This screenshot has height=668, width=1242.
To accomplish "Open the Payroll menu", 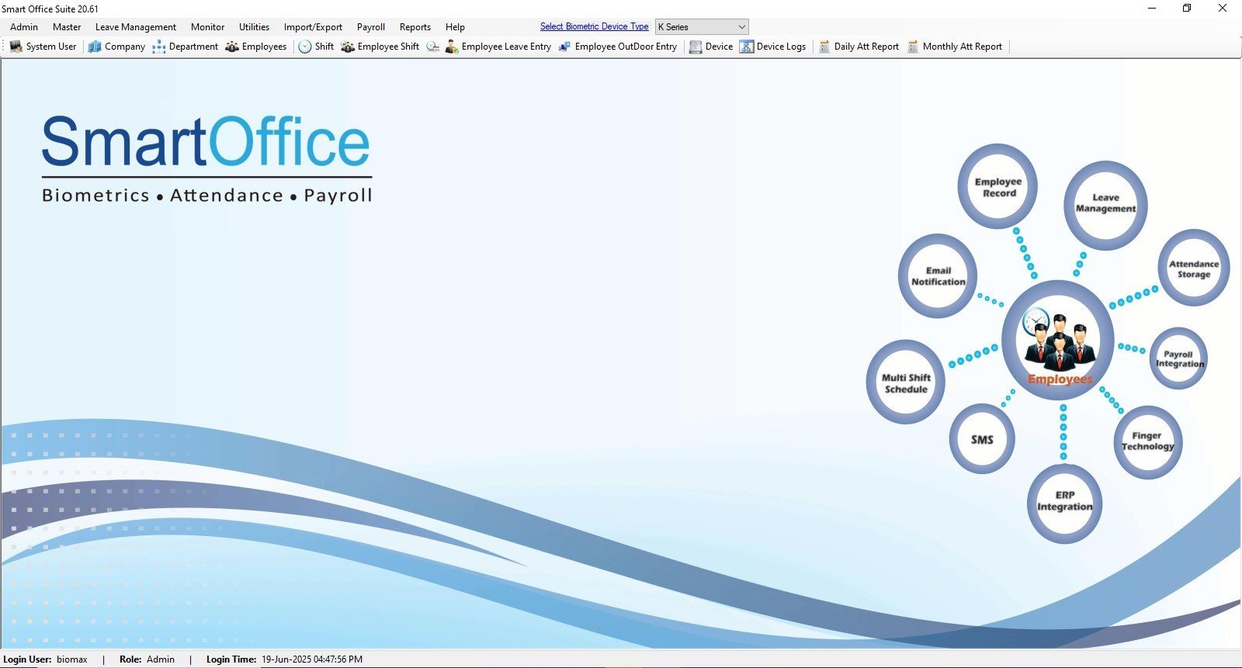I will pos(371,26).
